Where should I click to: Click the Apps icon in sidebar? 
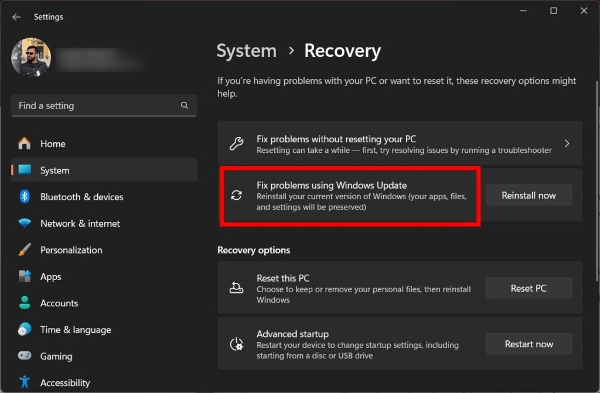click(25, 276)
